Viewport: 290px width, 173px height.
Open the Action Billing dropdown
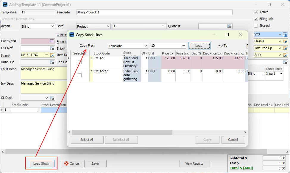[x=52, y=26]
